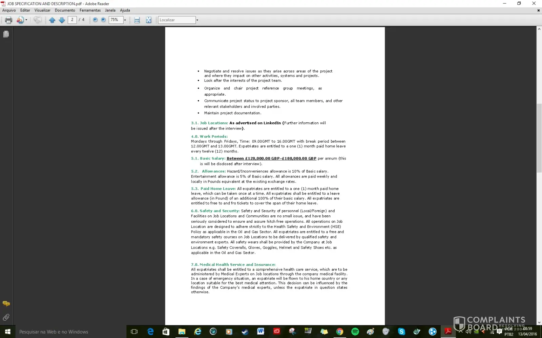Open File Explorer from the taskbar

(x=182, y=332)
